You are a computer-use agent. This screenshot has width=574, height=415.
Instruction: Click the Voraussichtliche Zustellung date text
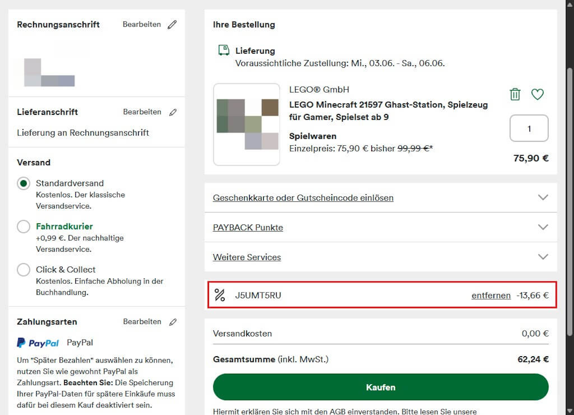click(340, 63)
